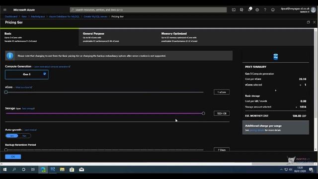This screenshot has width=318, height=179.
Task: Close the Pricing tier blade
Action: (x=314, y=22)
